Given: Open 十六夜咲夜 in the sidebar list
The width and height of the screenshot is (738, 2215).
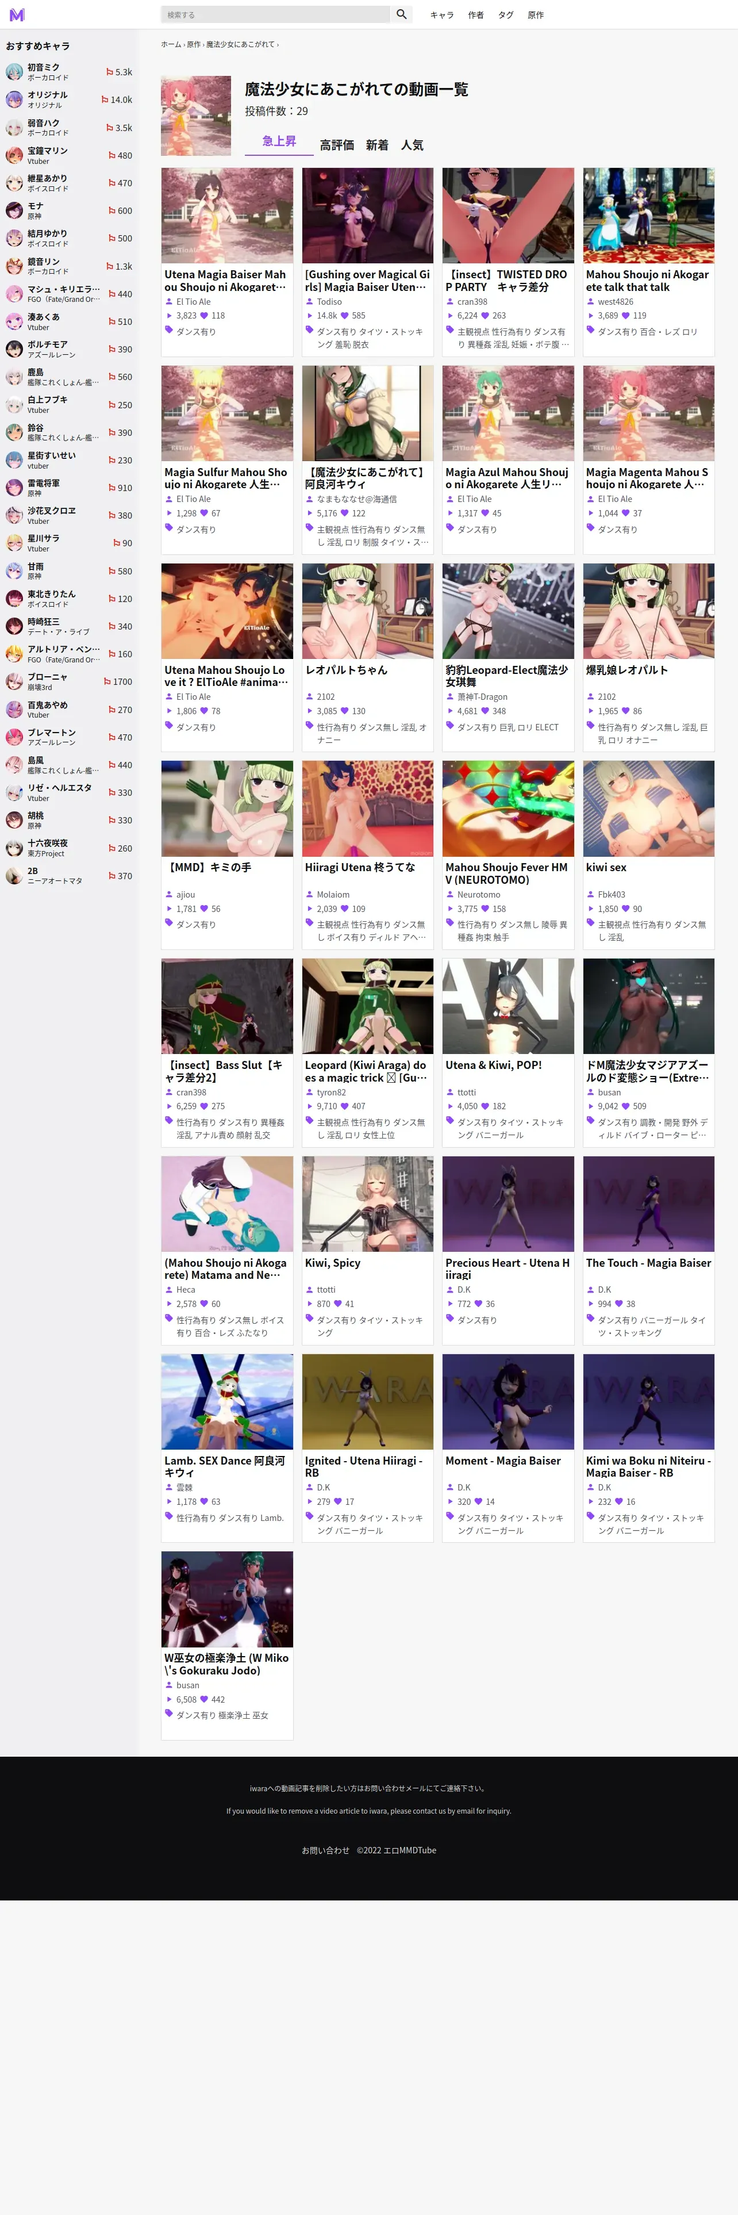Looking at the screenshot, I should pyautogui.click(x=69, y=848).
